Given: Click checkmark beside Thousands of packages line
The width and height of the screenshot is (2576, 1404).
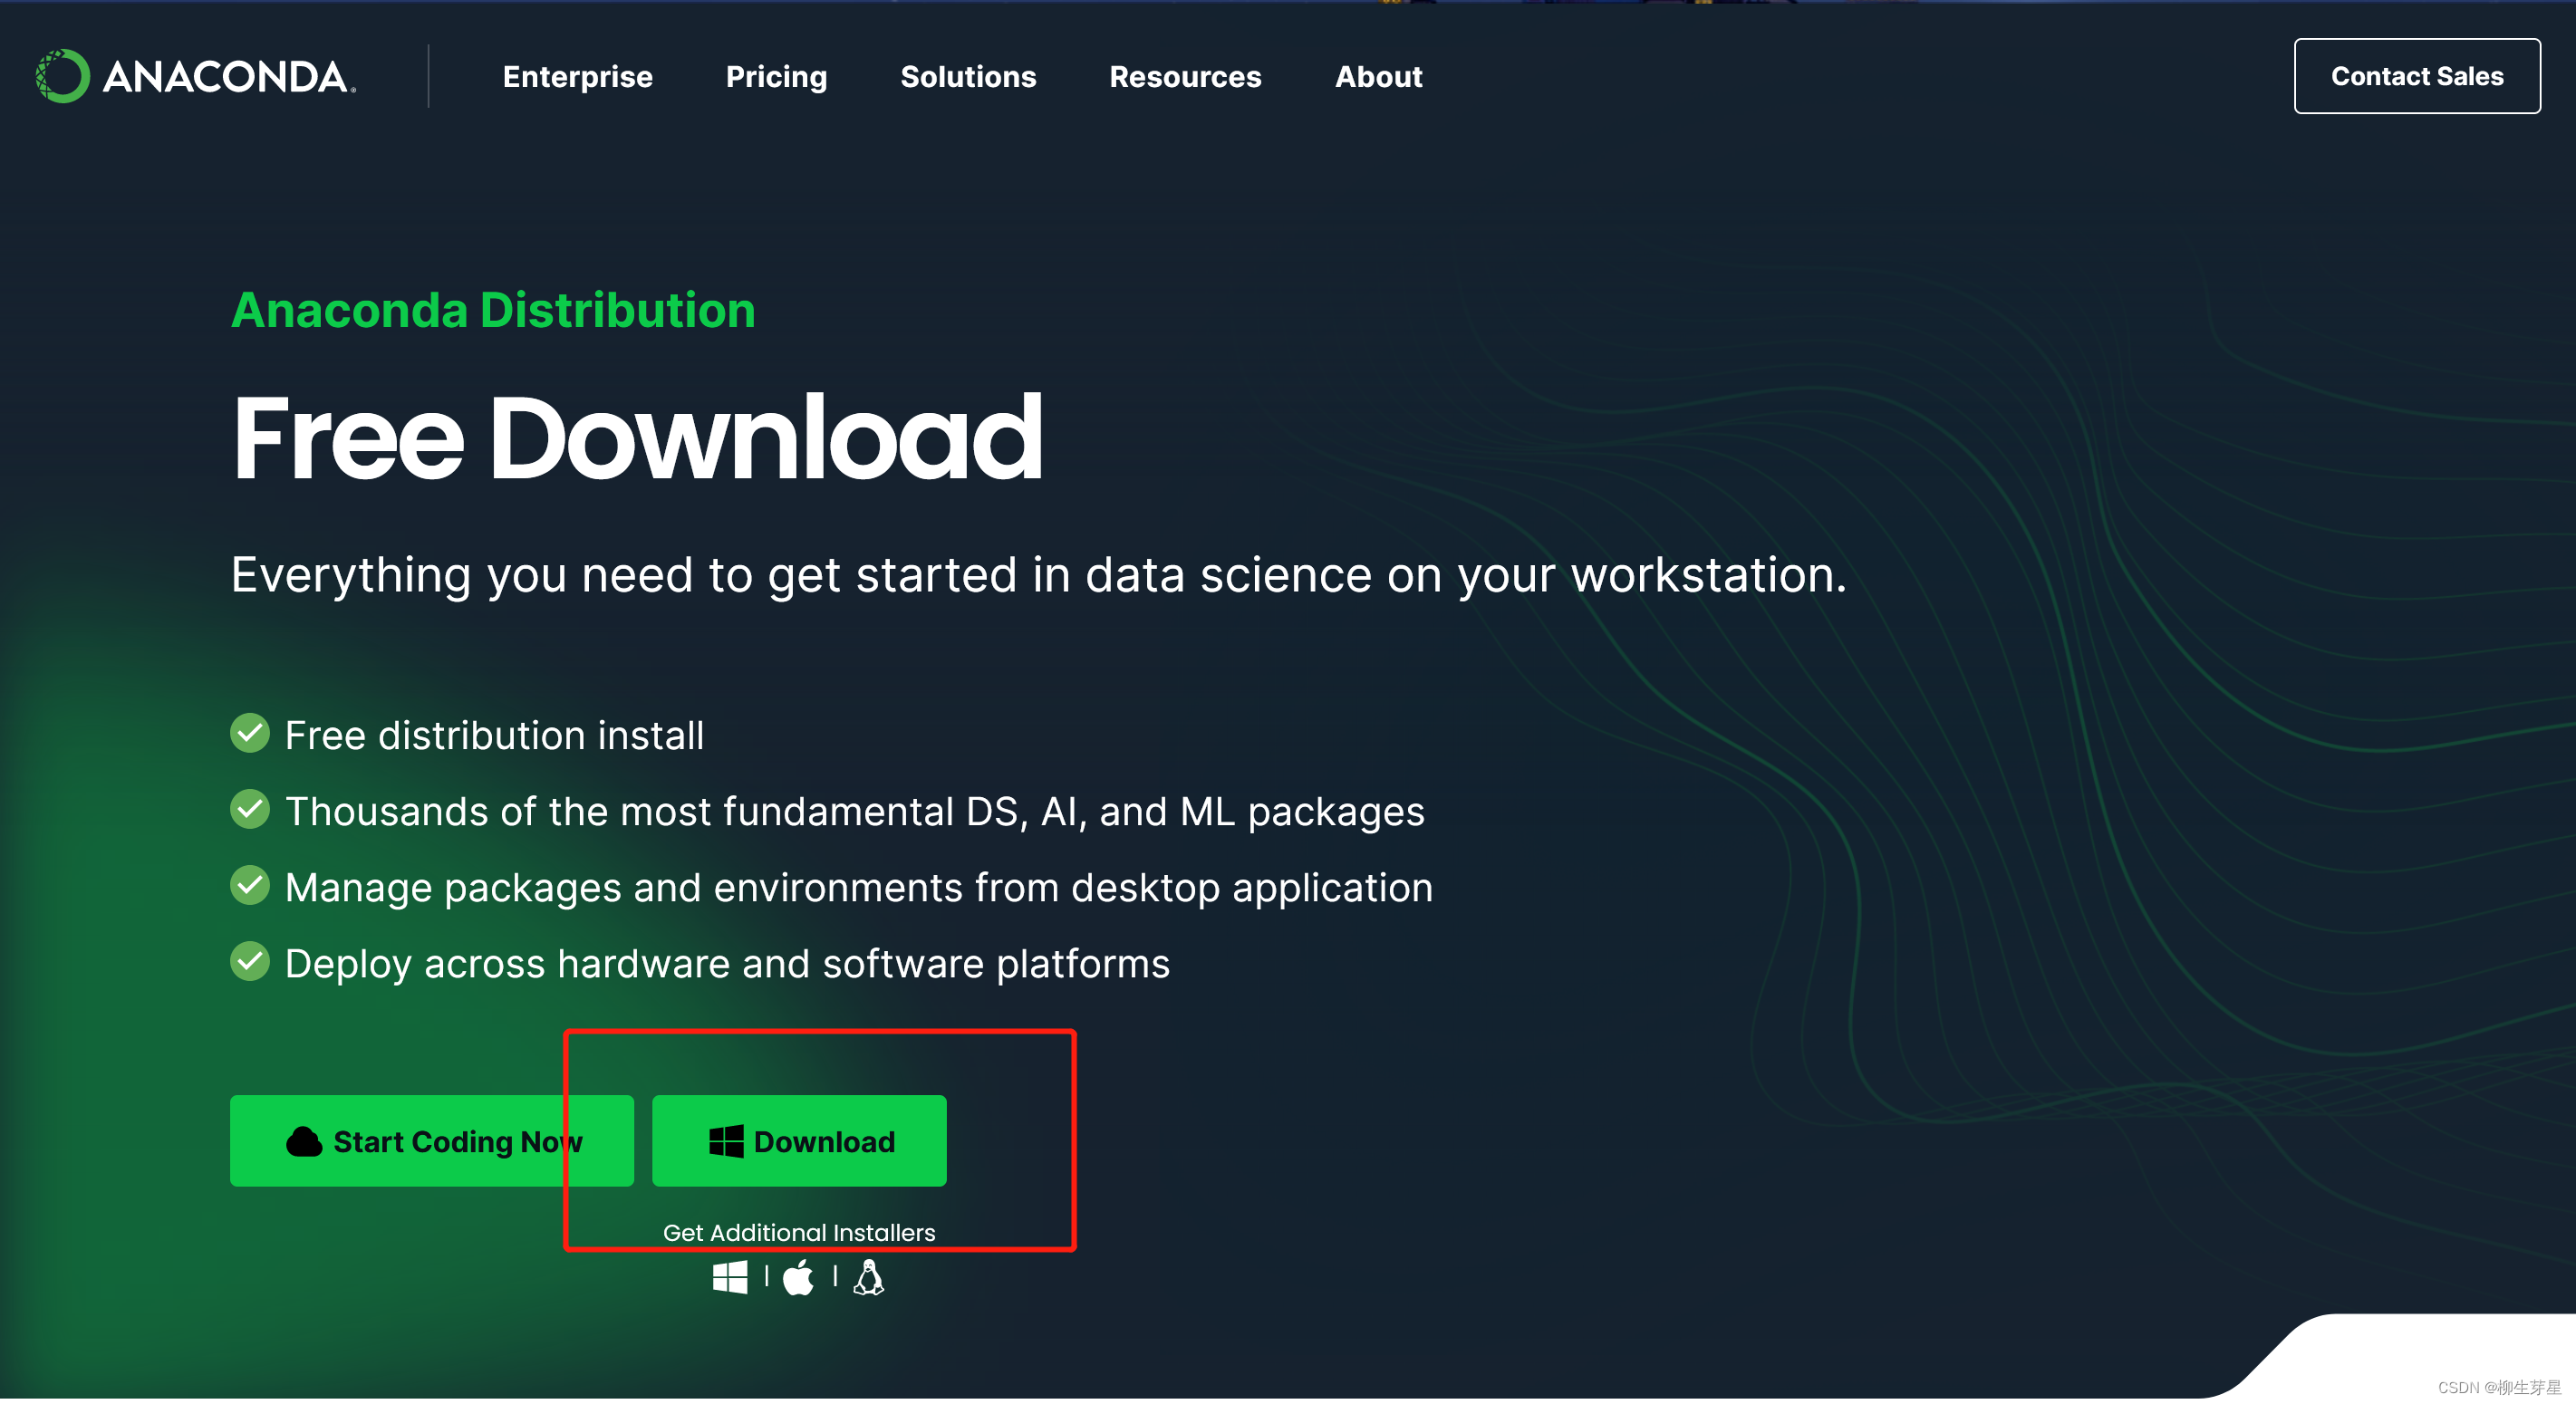Looking at the screenshot, I should tap(250, 810).
